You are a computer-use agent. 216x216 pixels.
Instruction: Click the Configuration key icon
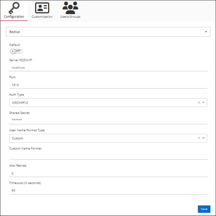coord(14,8)
